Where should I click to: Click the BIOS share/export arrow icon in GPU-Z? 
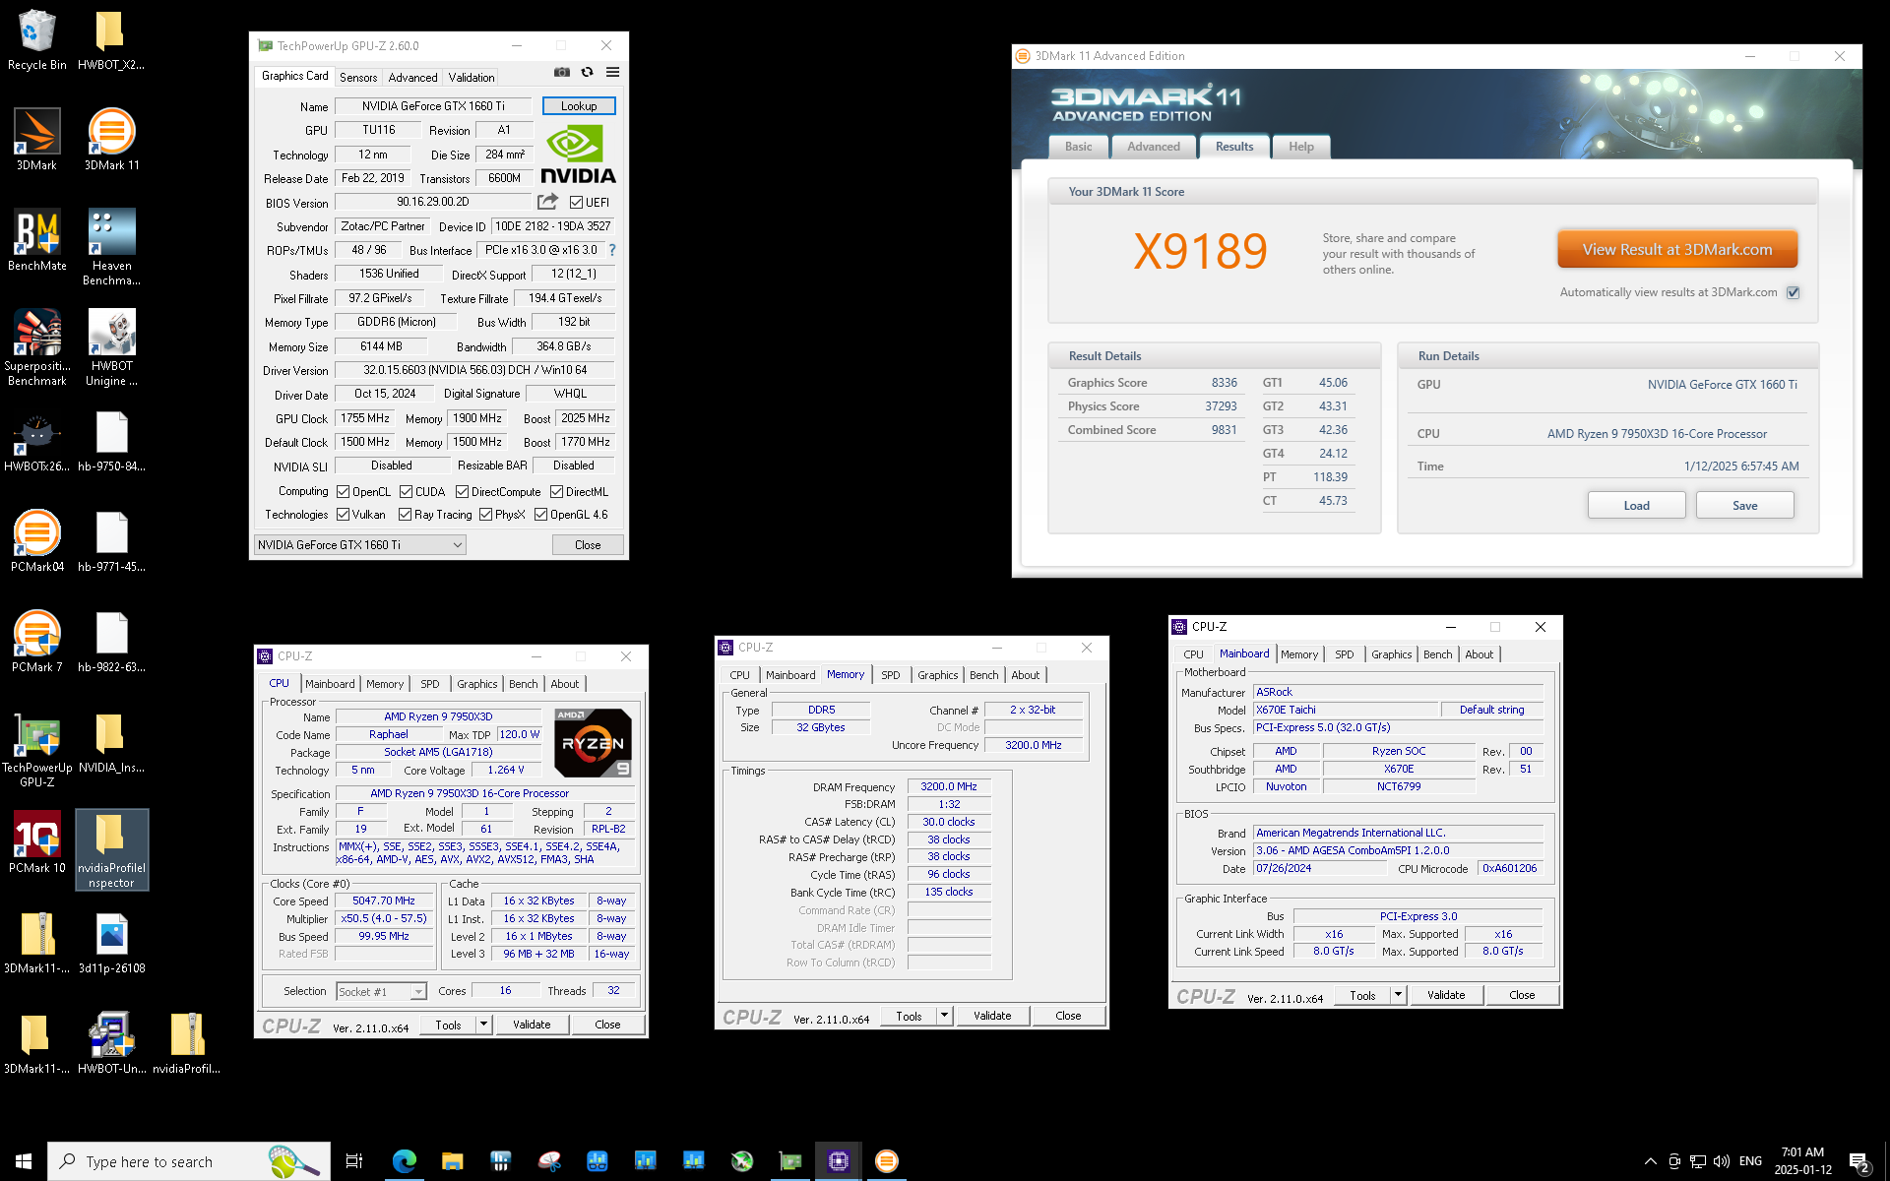pyautogui.click(x=547, y=202)
